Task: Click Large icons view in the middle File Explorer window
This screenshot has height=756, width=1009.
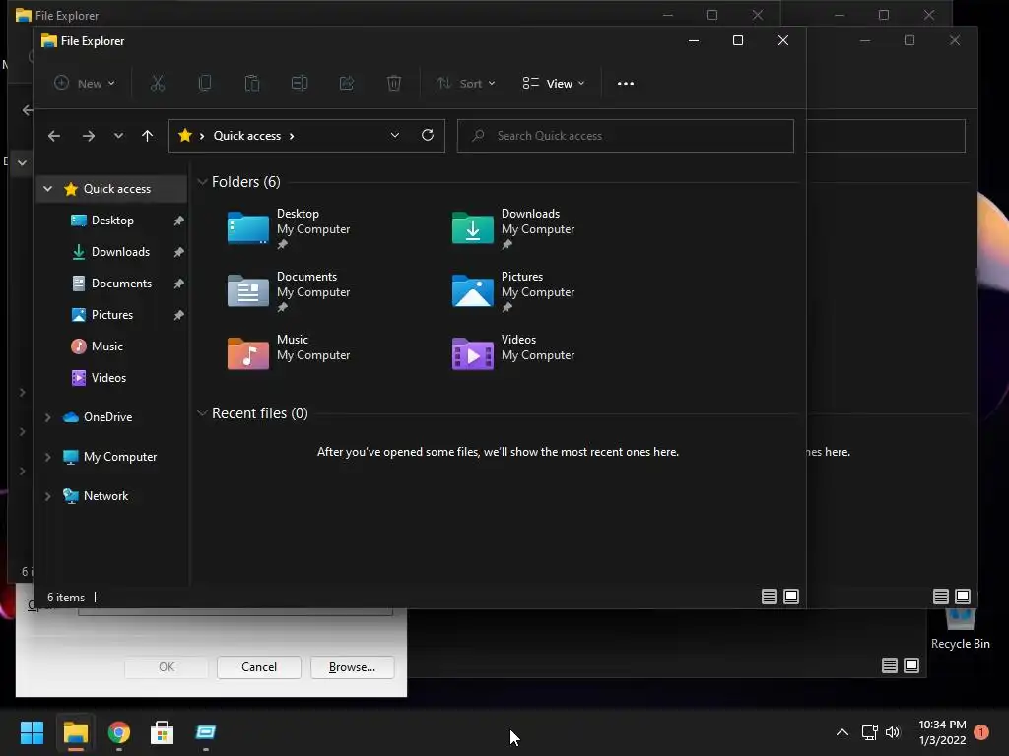Action: 963,597
